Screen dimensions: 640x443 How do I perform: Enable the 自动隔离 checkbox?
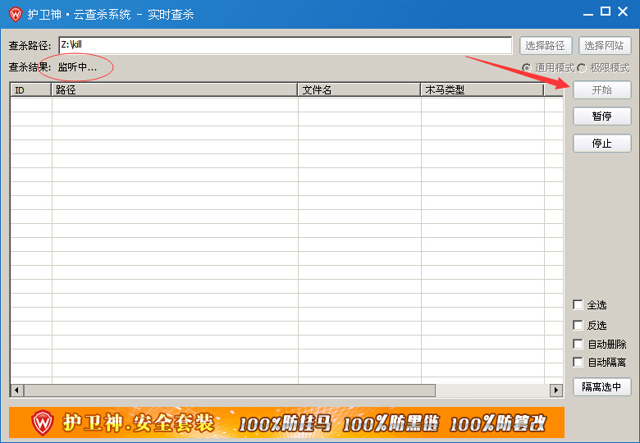point(578,363)
